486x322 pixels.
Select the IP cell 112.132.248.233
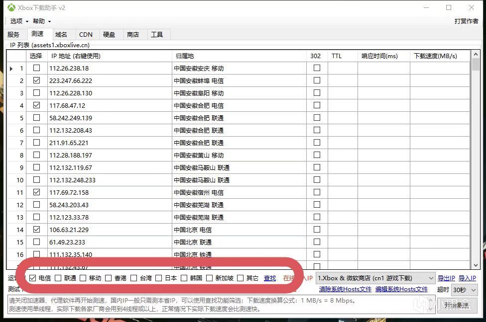coord(110,180)
